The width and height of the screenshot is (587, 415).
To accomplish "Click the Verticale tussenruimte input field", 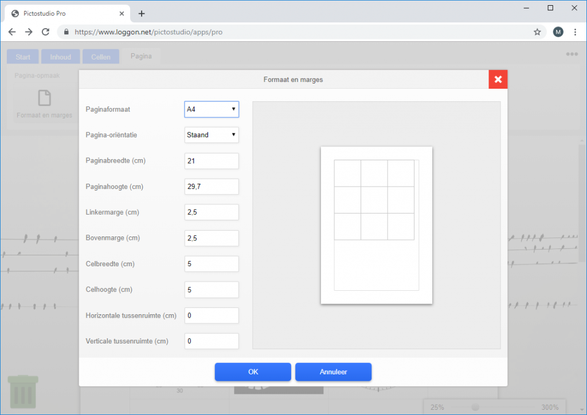I will click(212, 341).
